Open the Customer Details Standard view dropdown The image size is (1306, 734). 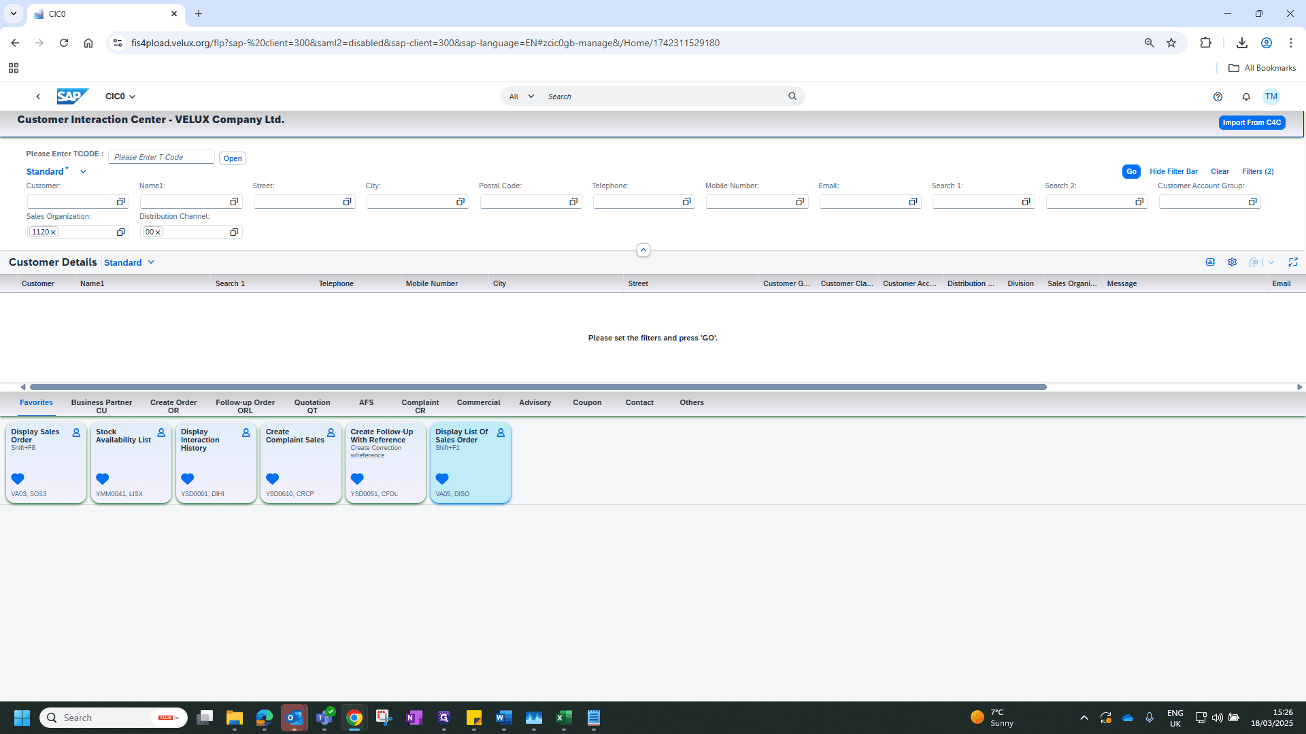[151, 262]
